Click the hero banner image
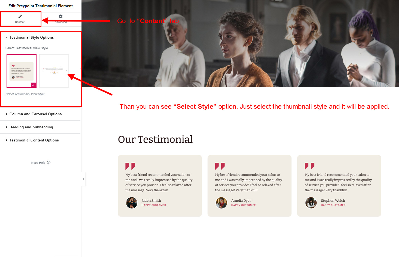Viewport: 399px width, 257px height. pos(240,44)
